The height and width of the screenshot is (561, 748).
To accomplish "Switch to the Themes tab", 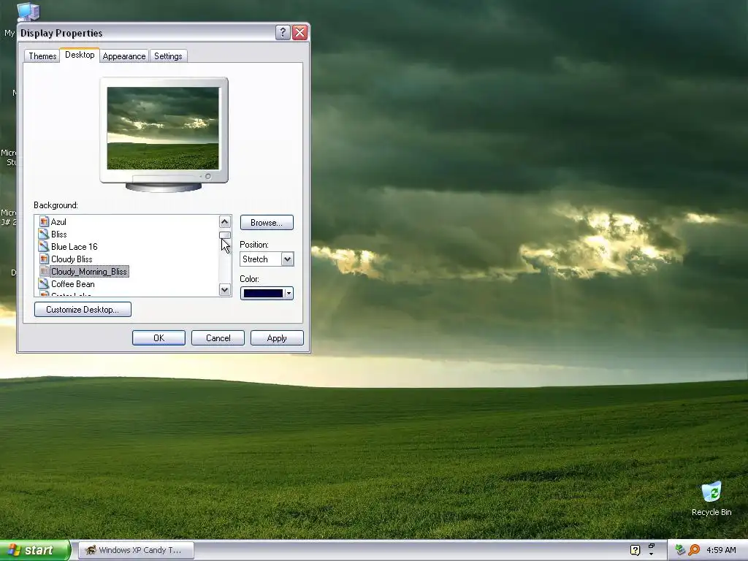I will point(42,56).
